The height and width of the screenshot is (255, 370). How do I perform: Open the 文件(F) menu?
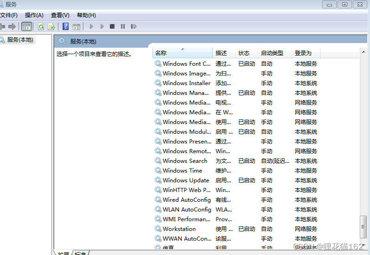point(9,15)
